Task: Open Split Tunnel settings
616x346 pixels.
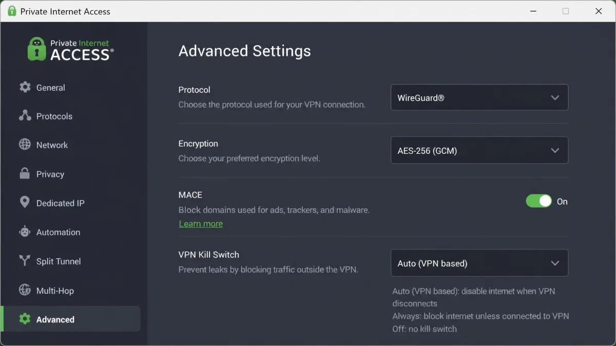Action: tap(71, 261)
